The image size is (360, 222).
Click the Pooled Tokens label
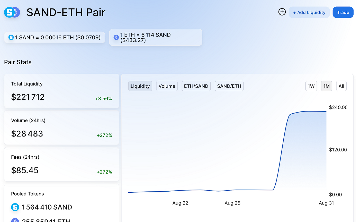28,194
